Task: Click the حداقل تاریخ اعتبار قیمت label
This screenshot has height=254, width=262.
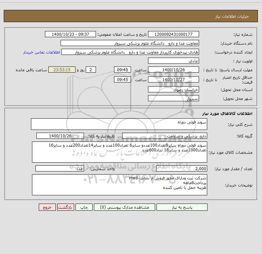Action: [x=238, y=80]
